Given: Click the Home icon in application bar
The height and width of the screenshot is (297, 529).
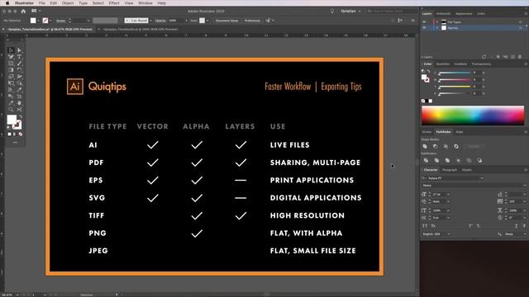Looking at the screenshot, I should tap(23, 11).
